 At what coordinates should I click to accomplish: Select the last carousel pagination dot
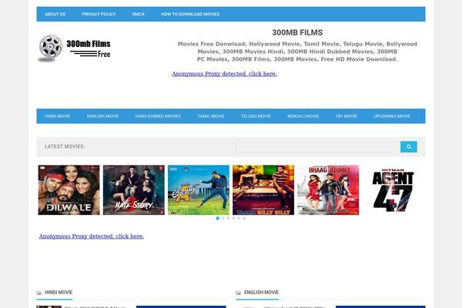(244, 219)
